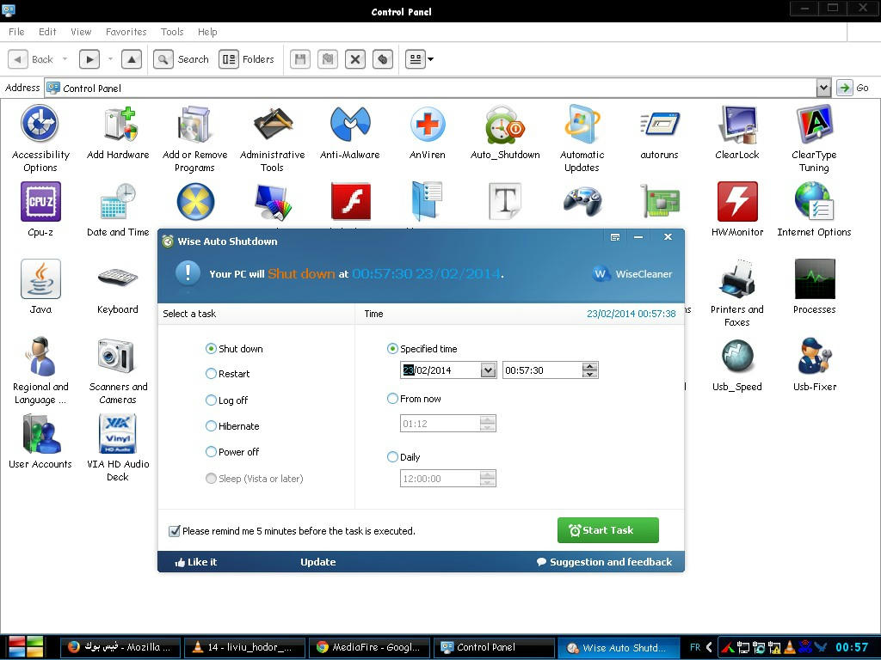
Task: Open the Wise Auto Shutdown menu icon
Action: pyautogui.click(x=614, y=237)
